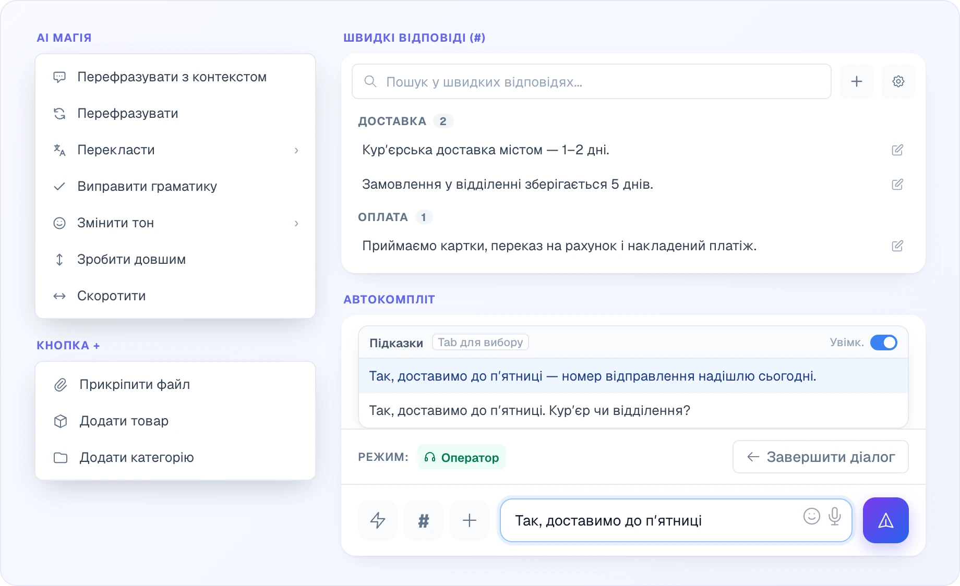The height and width of the screenshot is (586, 960).
Task: Expand the Змінити тон submenu chevron
Action: [x=296, y=223]
